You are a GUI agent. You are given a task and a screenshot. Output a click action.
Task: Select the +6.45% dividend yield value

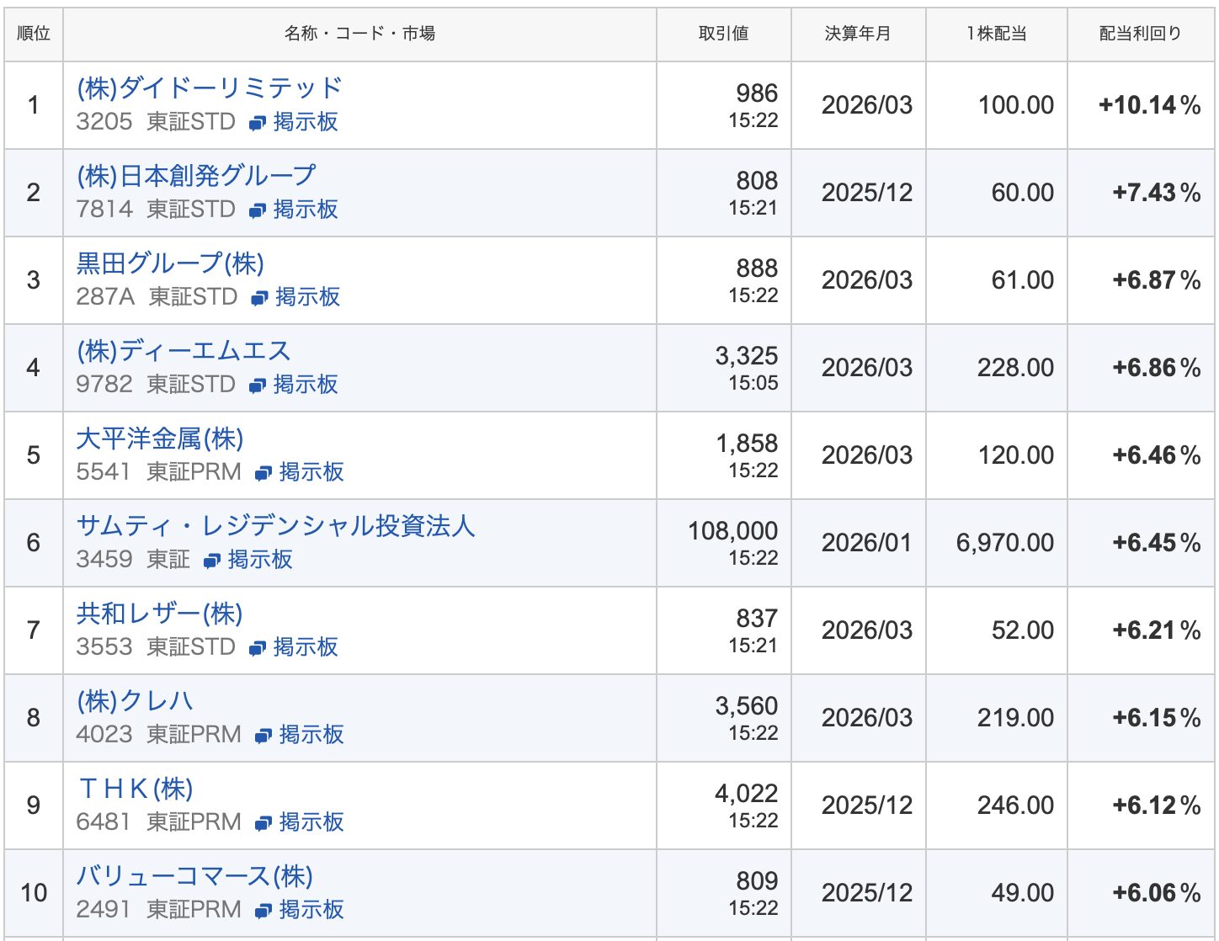tap(1157, 543)
